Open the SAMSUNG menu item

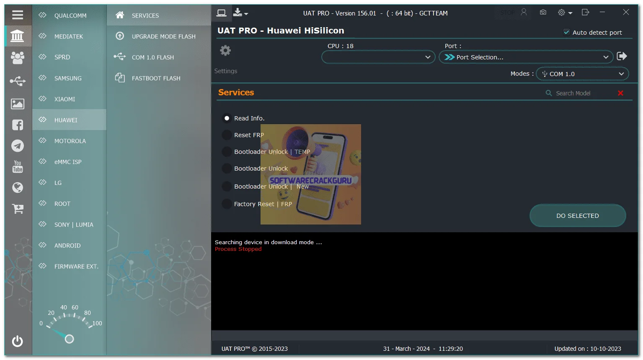69,78
